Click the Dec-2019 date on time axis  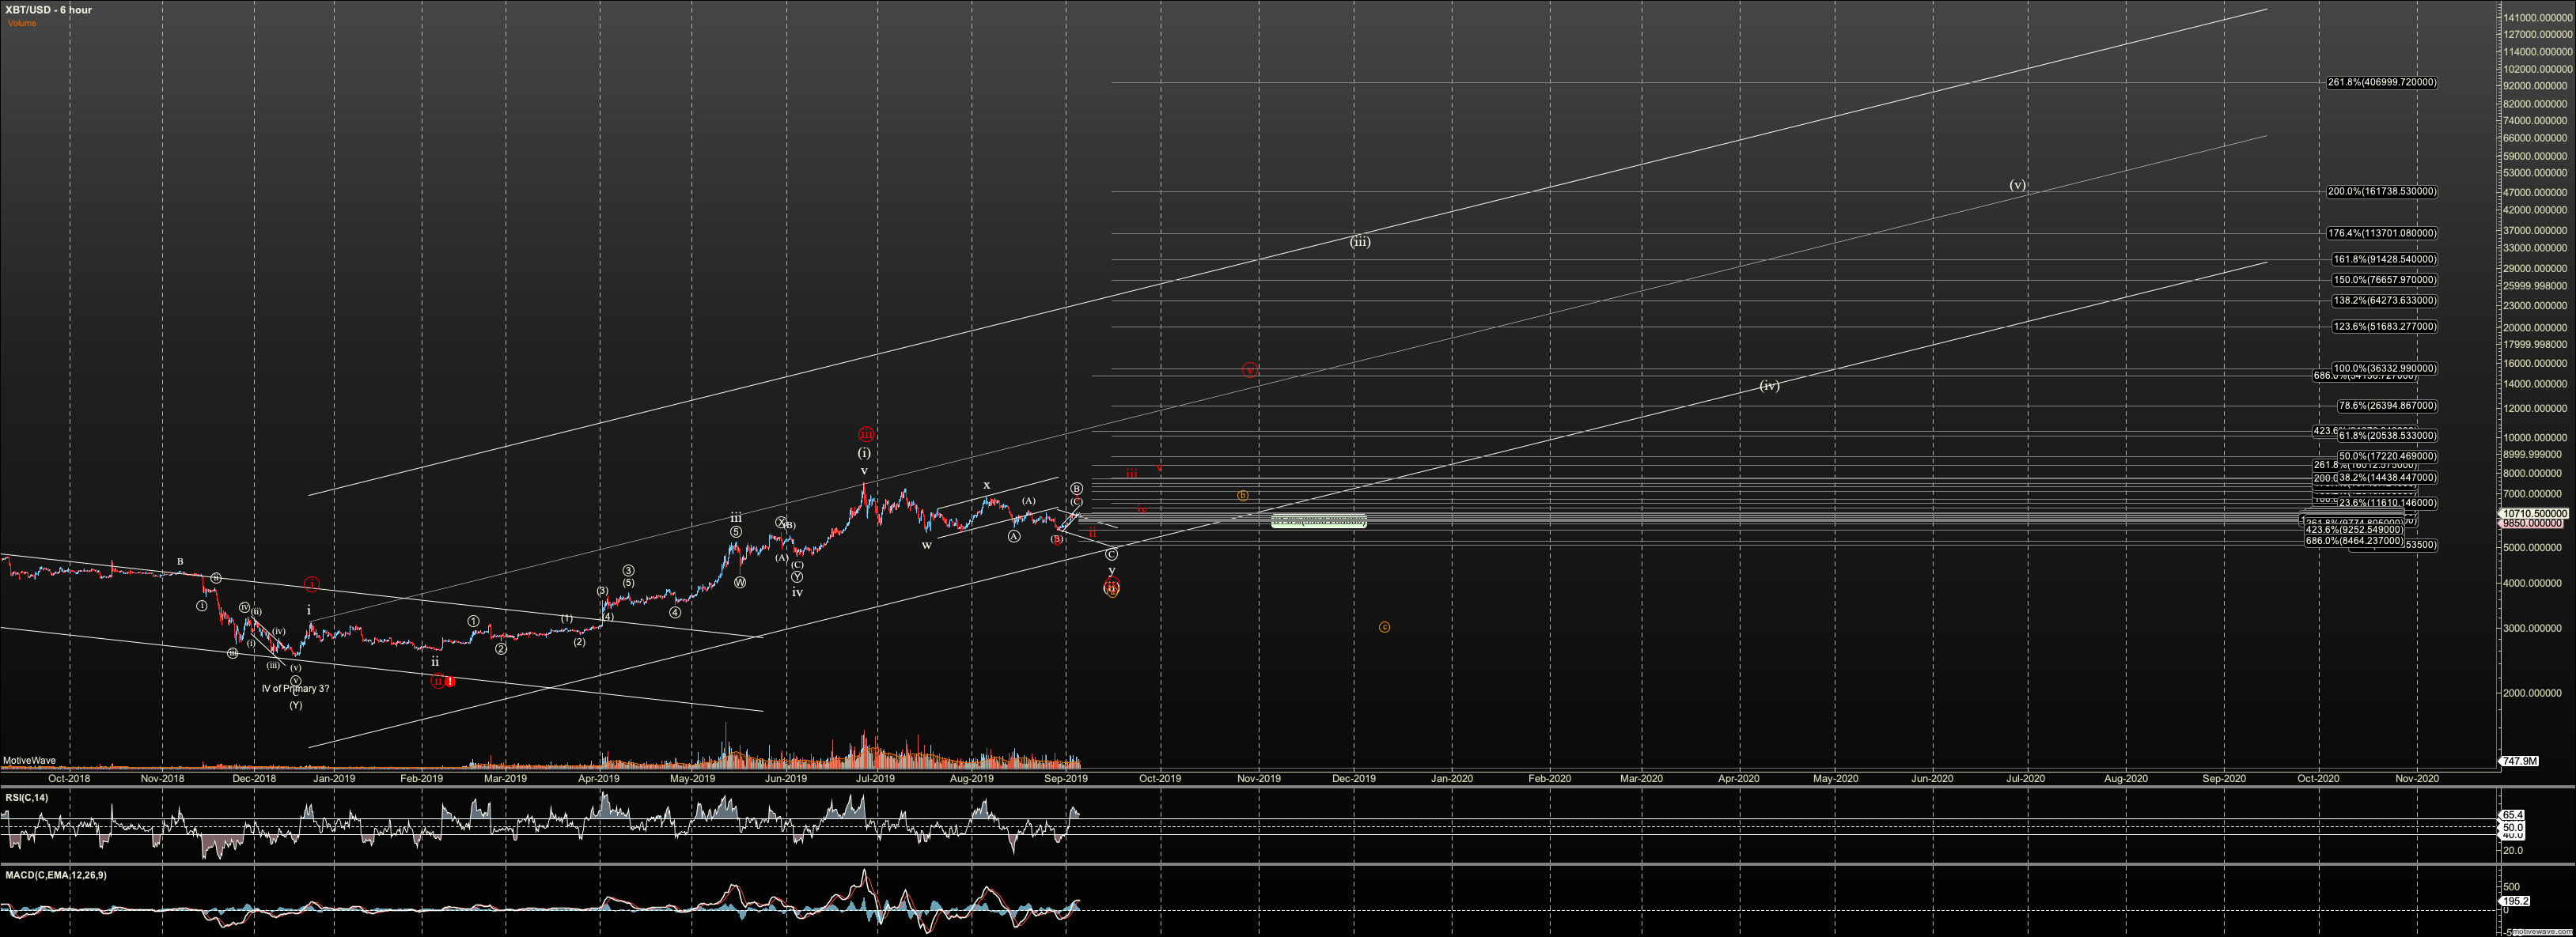click(1353, 779)
